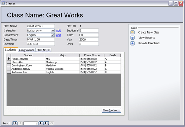Image resolution: width=185 pixels, height=127 pixels.
Task: Click the grade C for Anderson, Nancy
Action: [113, 69]
